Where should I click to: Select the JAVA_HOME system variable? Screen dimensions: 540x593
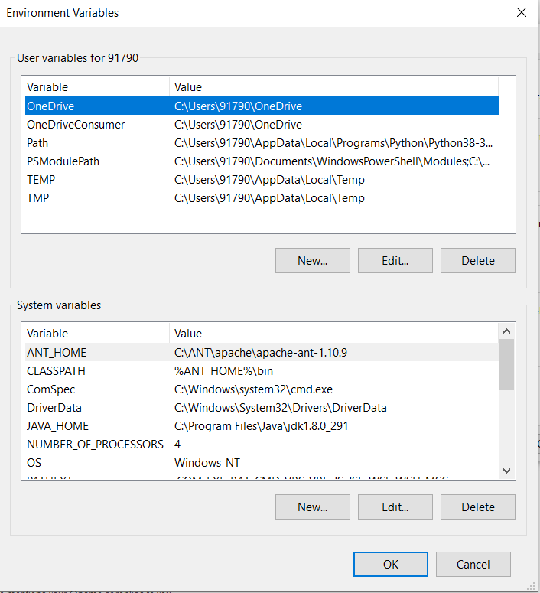pyautogui.click(x=262, y=426)
